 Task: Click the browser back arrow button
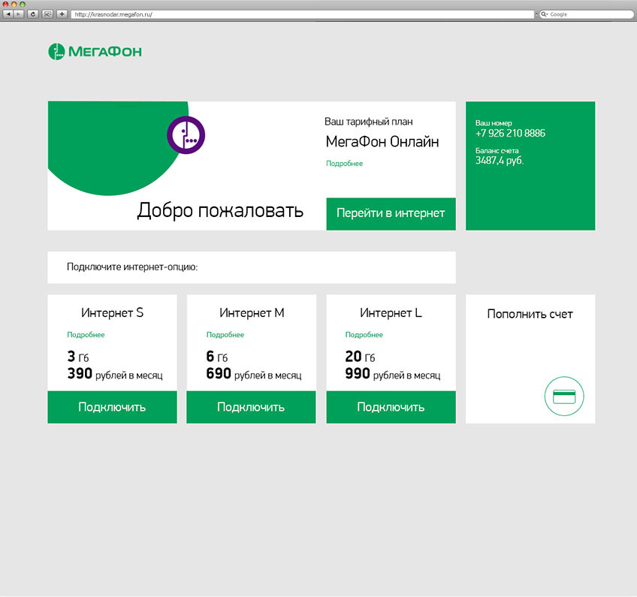8,14
